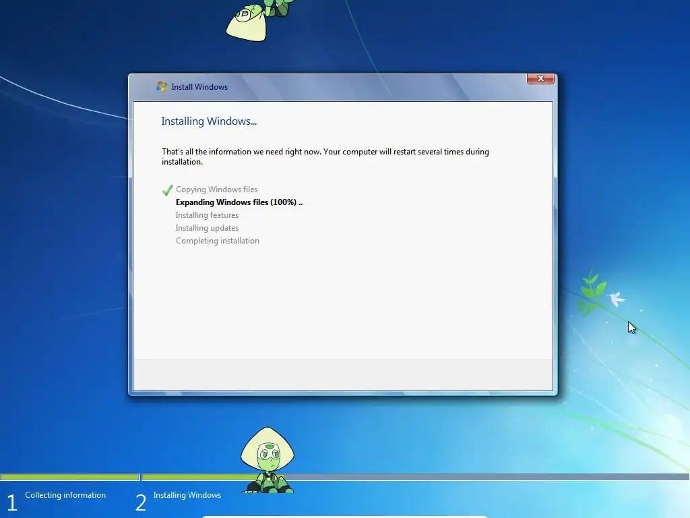Click the green cartoon character on the progress bar
This screenshot has height=518, width=690.
pyautogui.click(x=268, y=460)
